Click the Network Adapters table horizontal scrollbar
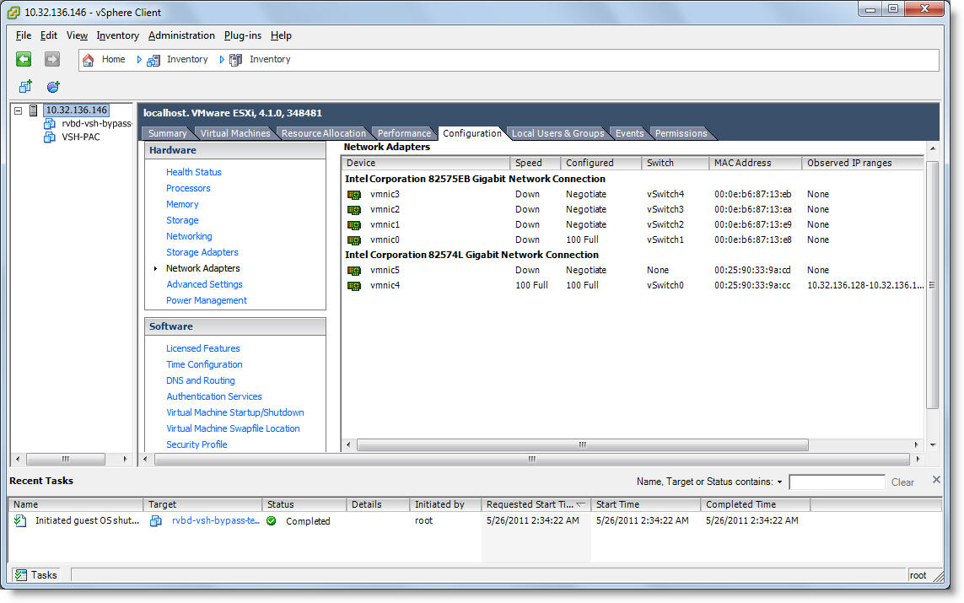Image resolution: width=964 pixels, height=603 pixels. click(x=582, y=444)
